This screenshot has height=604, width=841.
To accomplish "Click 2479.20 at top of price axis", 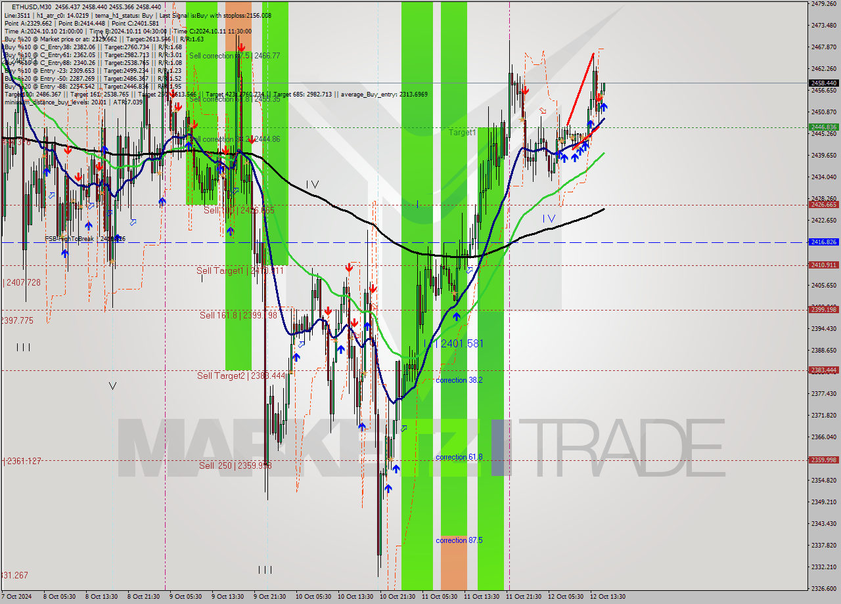I will (x=823, y=3).
